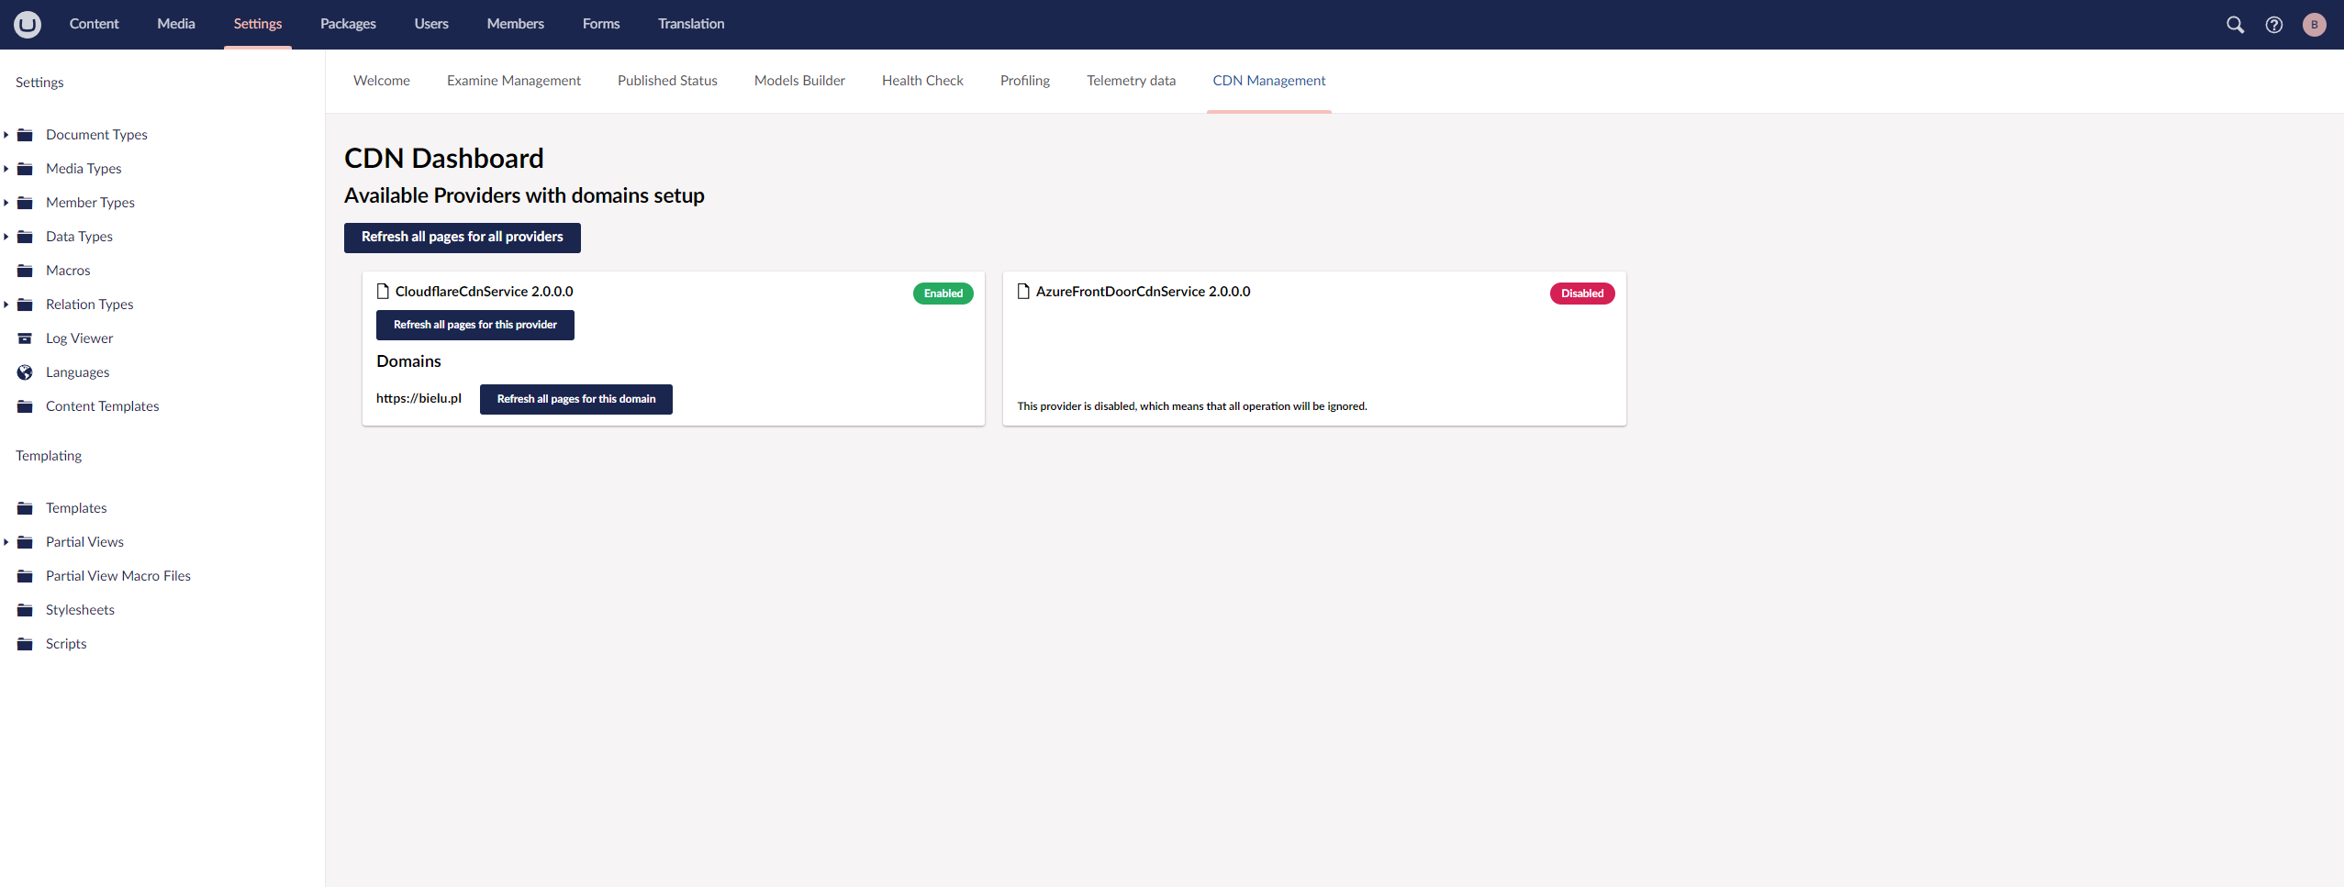Click the AzureFrontDoorCdnService document icon
Screen dimensions: 2344x887
point(1023,292)
